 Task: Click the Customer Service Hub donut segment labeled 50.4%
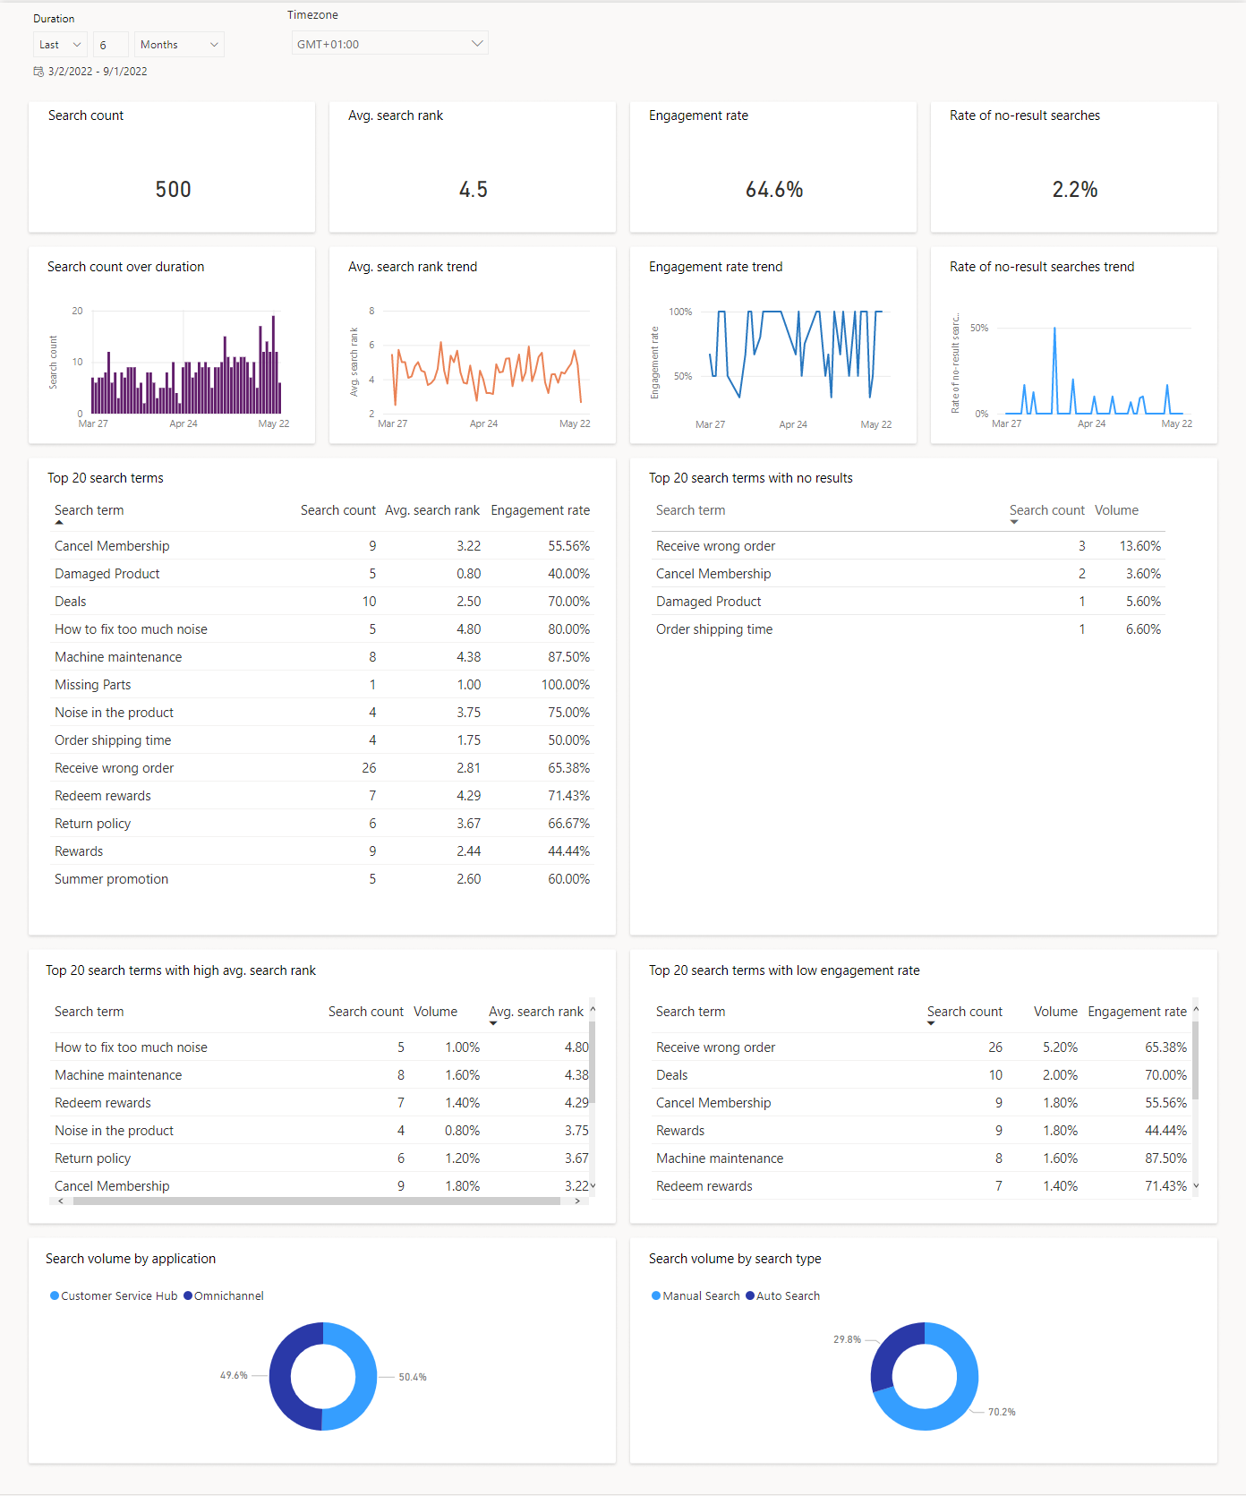(x=366, y=1377)
